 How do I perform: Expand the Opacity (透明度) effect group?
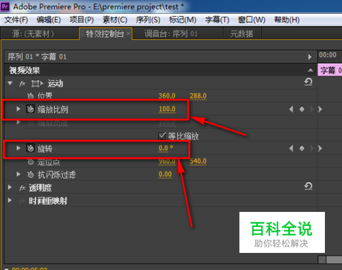coord(10,187)
